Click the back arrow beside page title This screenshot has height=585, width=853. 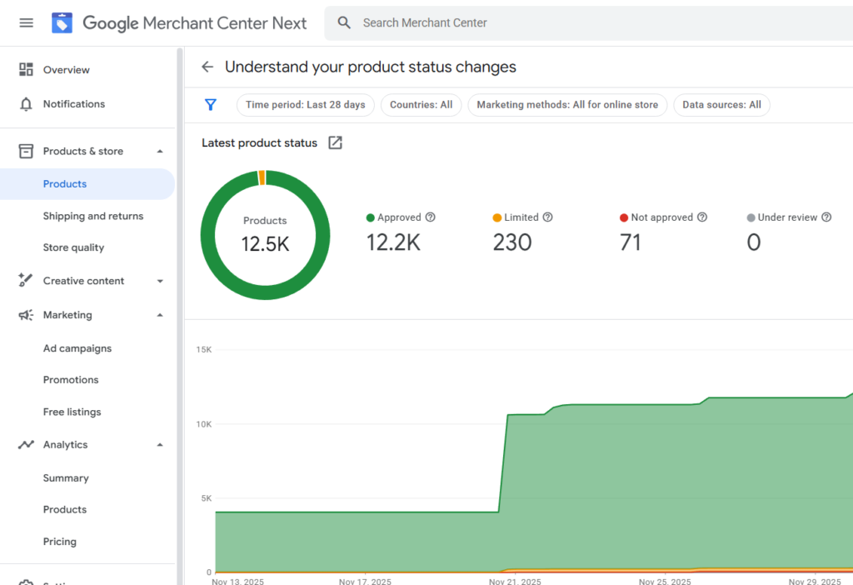(x=207, y=67)
